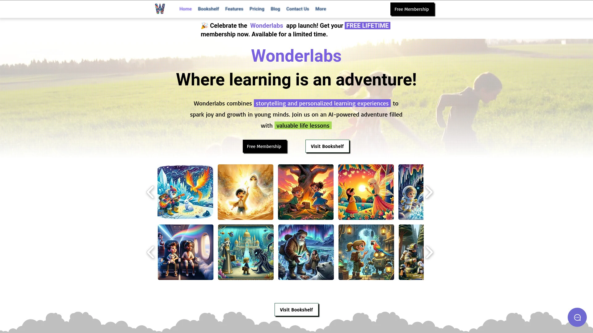
Task: Toggle the valuable life lessons highlight
Action: click(303, 125)
